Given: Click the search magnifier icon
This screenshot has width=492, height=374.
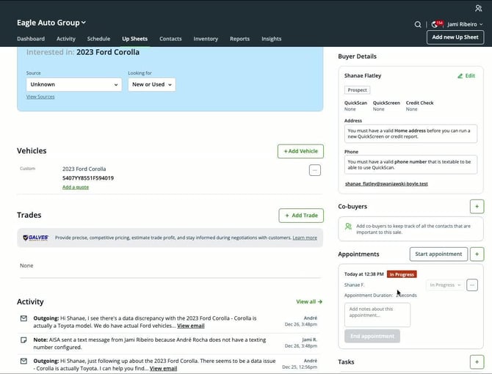Looking at the screenshot, I should point(418,24).
